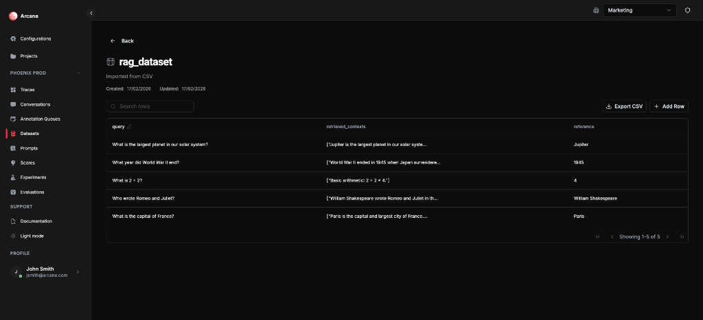
Task: Click the 'Paris' reference cell
Action: 579,216
